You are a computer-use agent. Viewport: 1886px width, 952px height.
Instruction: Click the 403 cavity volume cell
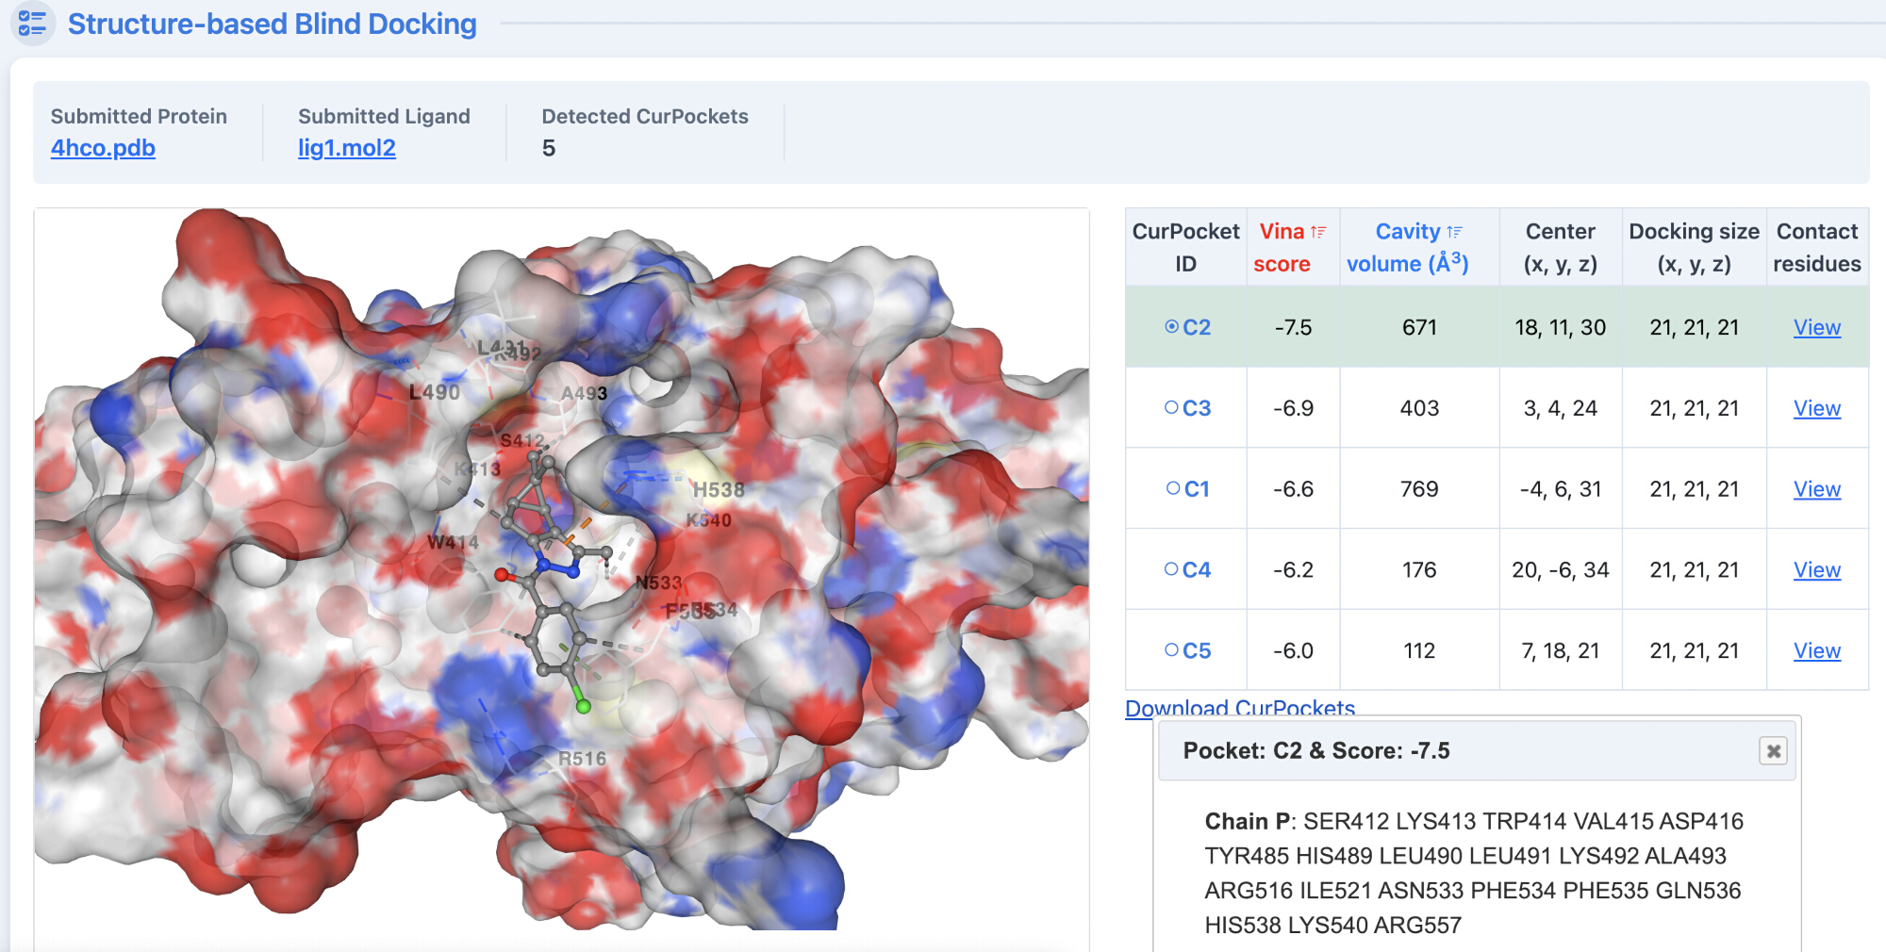[1419, 408]
